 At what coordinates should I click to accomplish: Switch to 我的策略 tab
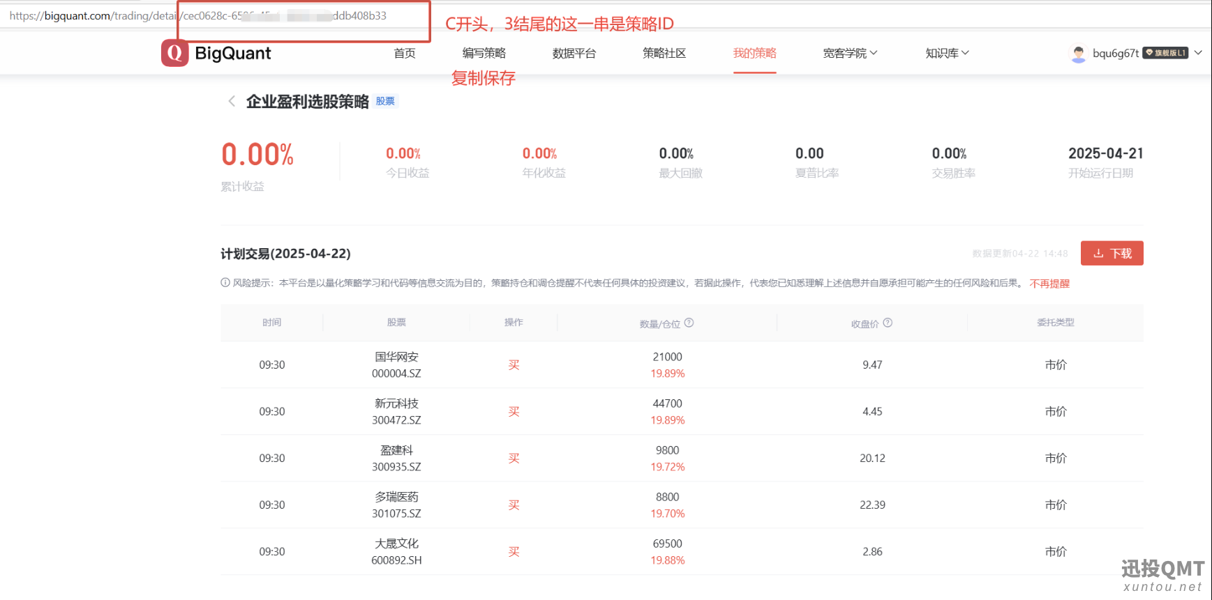click(754, 53)
